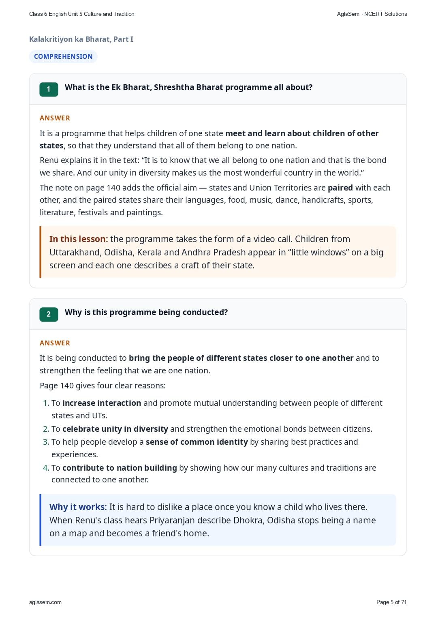Click list item 4 contribute to nation building

pyautogui.click(x=209, y=473)
